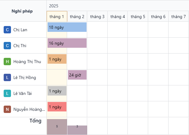Click Lê Thị Hồng's L avatar icon
This screenshot has width=189, height=135.
coord(7,77)
